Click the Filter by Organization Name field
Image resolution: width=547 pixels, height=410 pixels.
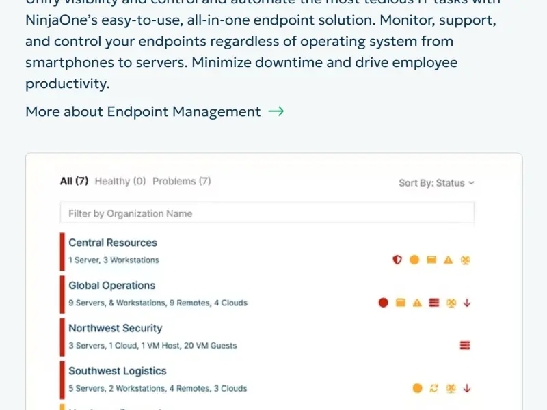267,213
